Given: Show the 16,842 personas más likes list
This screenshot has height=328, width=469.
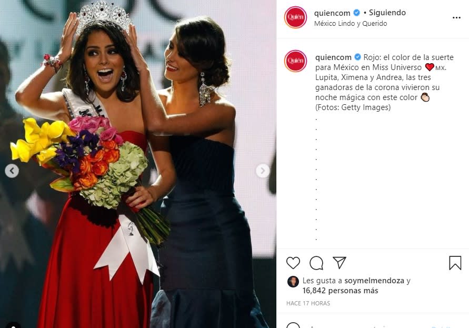Looking at the screenshot, I should click(341, 291).
